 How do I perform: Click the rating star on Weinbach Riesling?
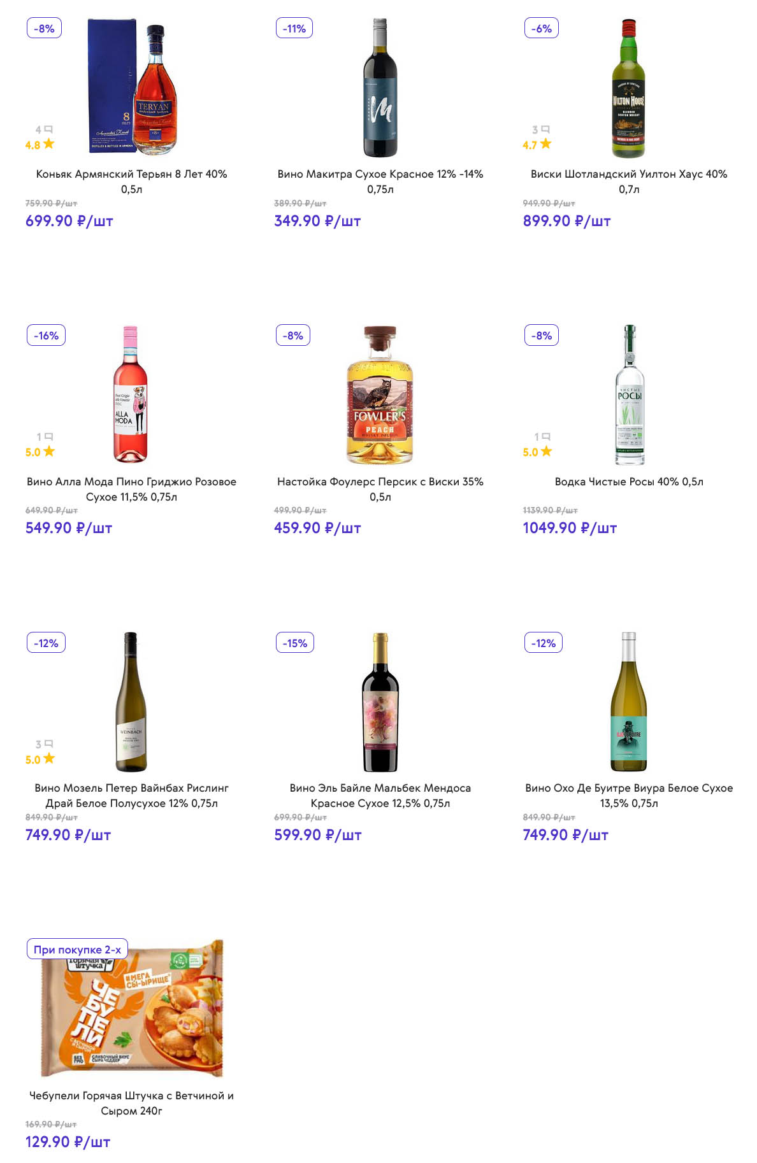pos(49,759)
